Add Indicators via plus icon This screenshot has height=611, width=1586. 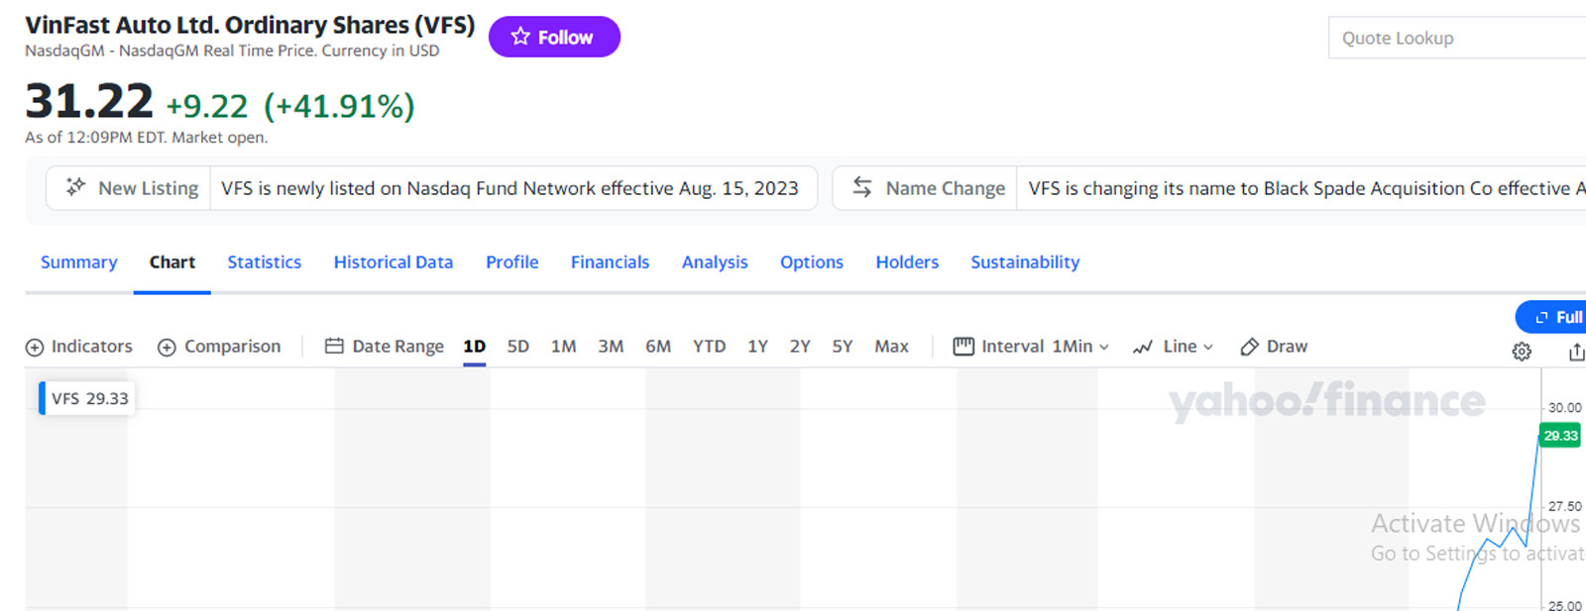point(35,348)
